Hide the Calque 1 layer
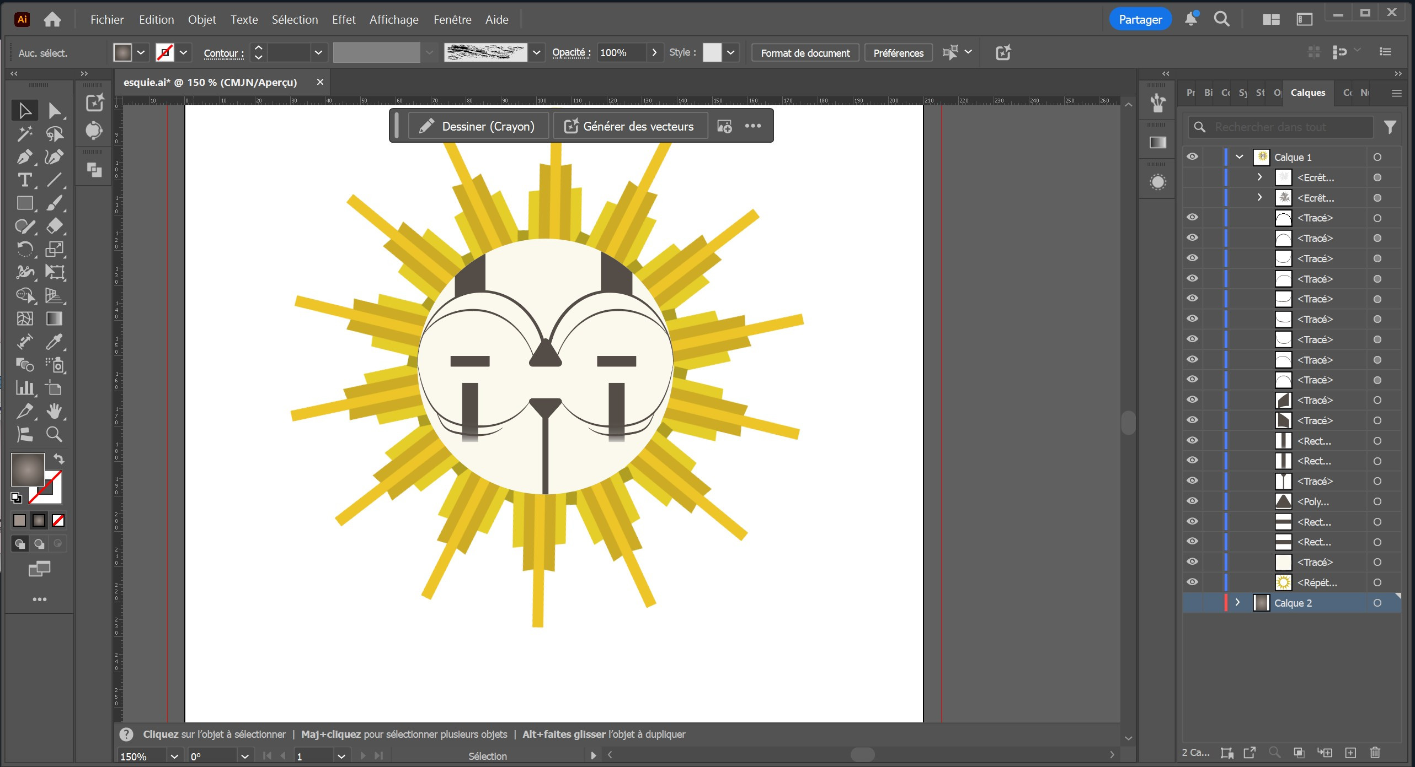This screenshot has width=1415, height=767. click(1192, 157)
